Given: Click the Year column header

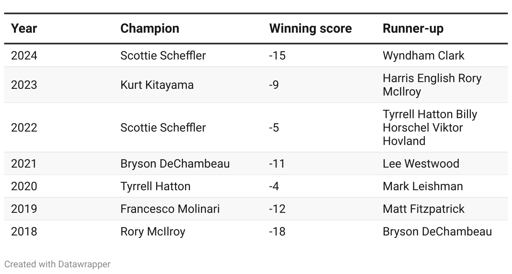Looking at the screenshot, I should [24, 28].
